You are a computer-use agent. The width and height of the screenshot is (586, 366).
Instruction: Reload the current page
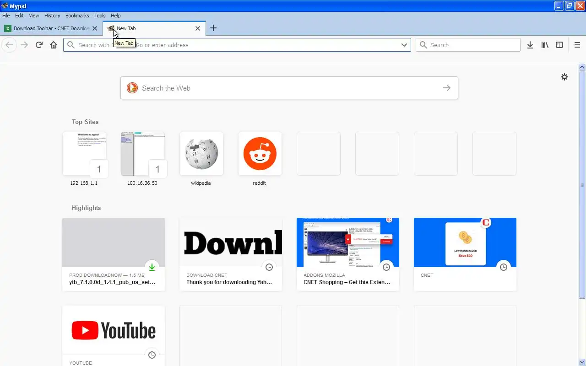[x=39, y=45]
